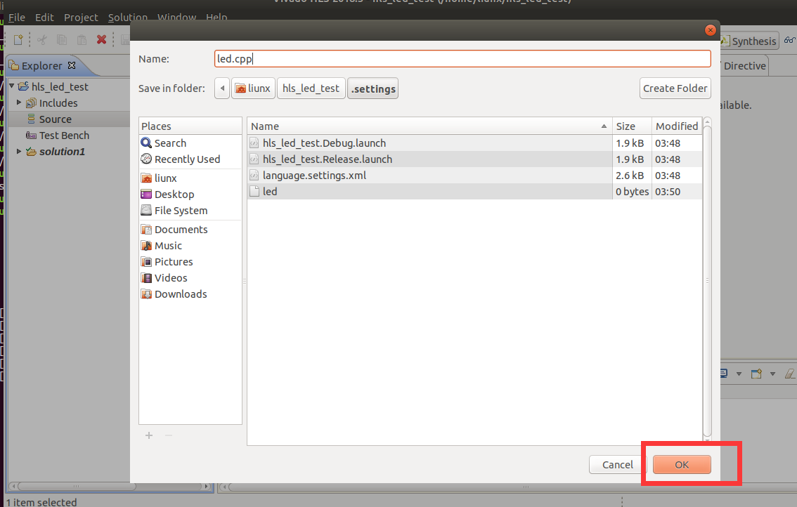Expand the solution1 node

coord(19,152)
